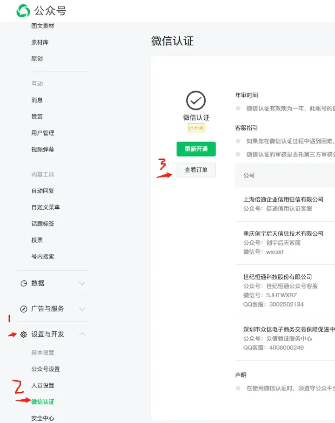Viewport: 335px width, 423px height.
Task: Click the 微信认证 checkmark circle icon
Action: [x=196, y=100]
